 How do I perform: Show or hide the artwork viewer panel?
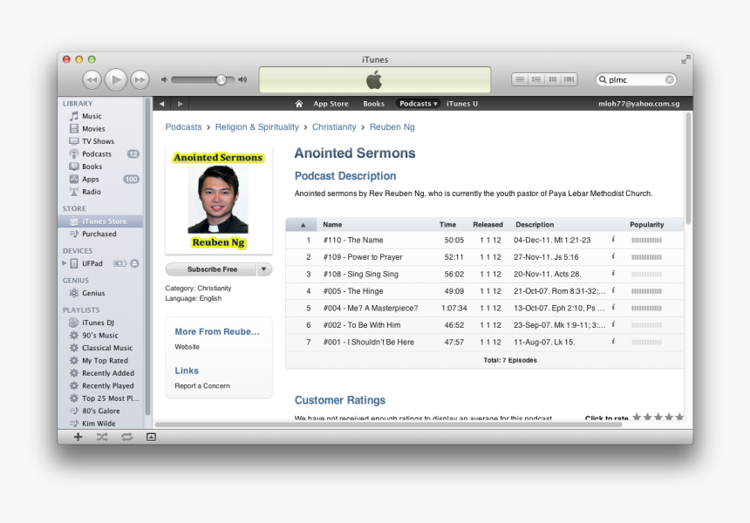click(151, 437)
